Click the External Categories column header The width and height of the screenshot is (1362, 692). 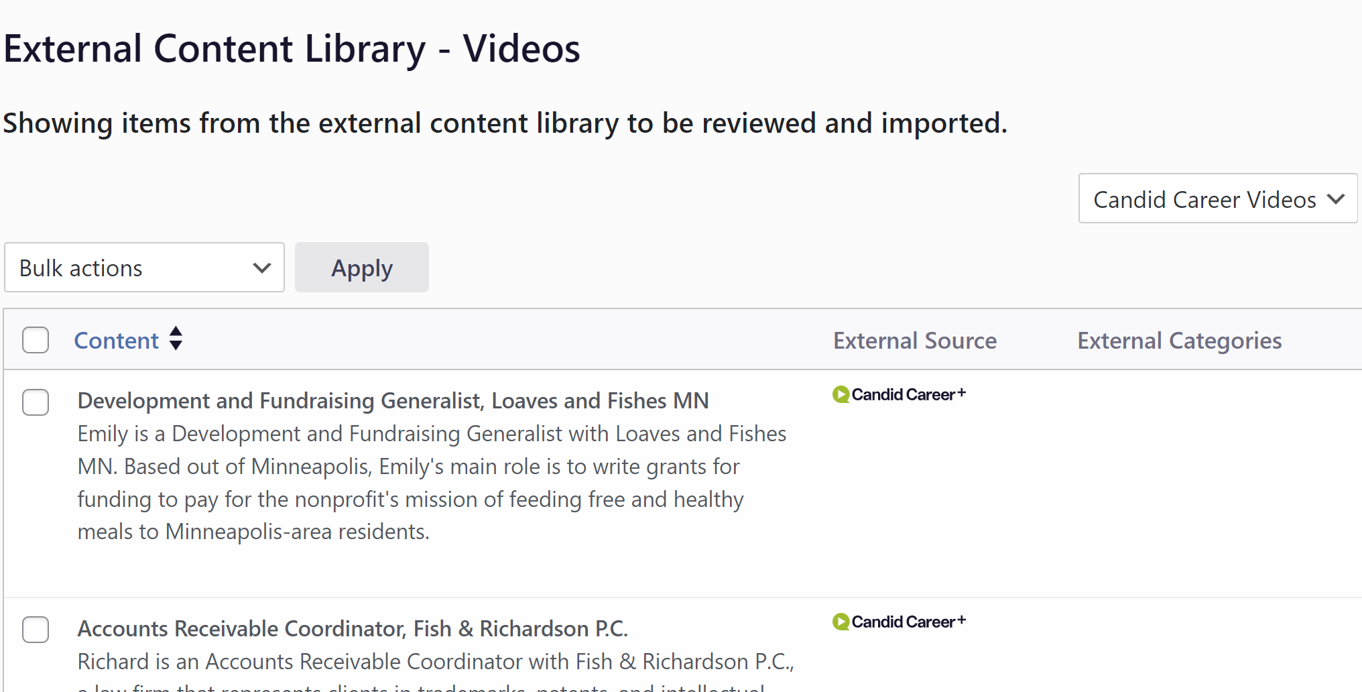coord(1179,341)
